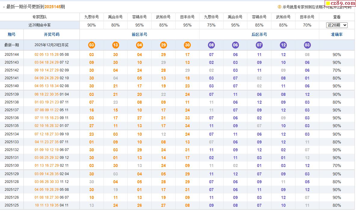
Task: Click the 开奖号码 column header
Action: [51, 35]
